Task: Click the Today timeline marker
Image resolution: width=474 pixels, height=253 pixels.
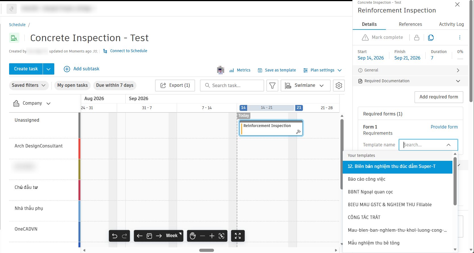Action: pyautogui.click(x=244, y=116)
